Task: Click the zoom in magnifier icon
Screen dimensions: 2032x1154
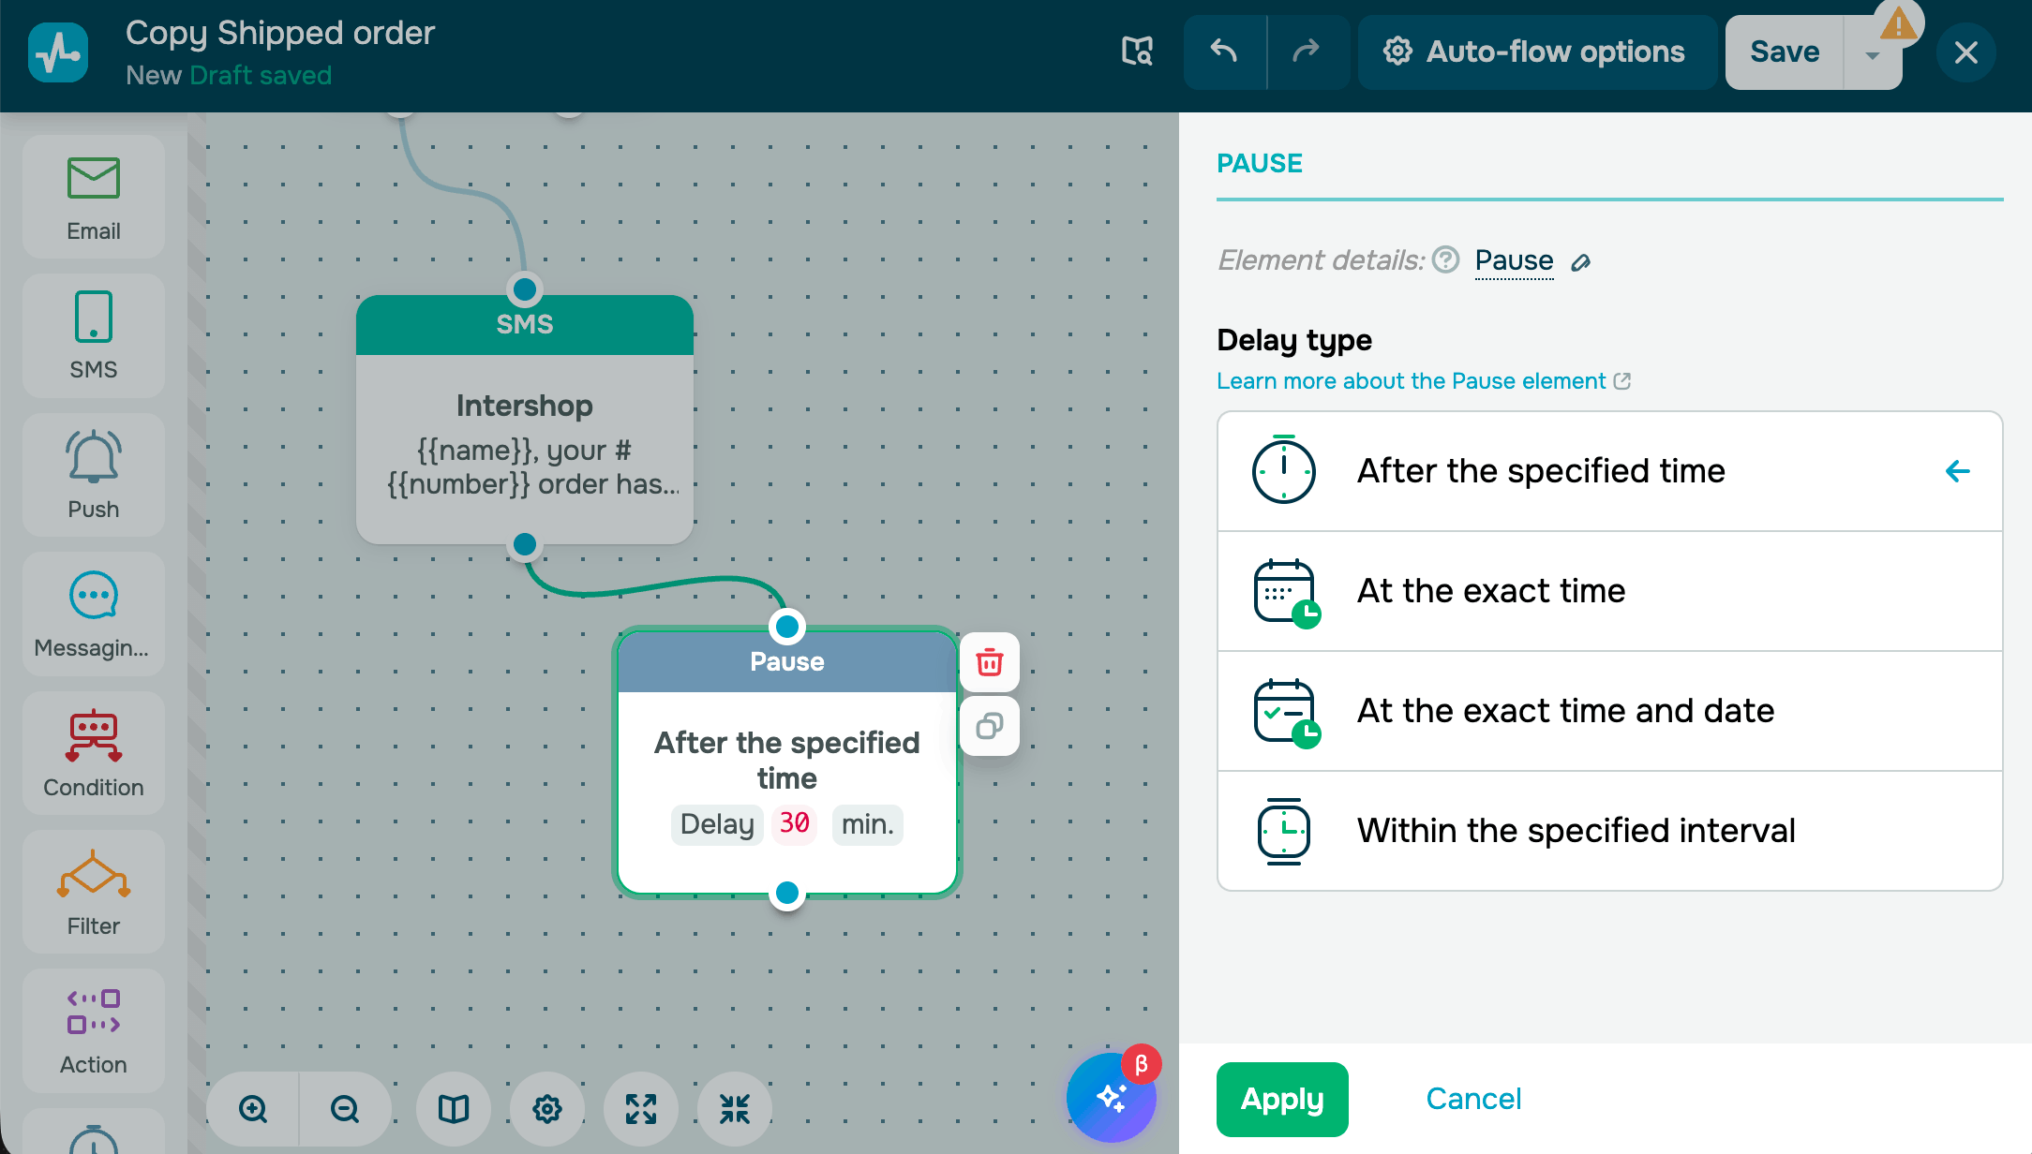Action: tap(253, 1109)
